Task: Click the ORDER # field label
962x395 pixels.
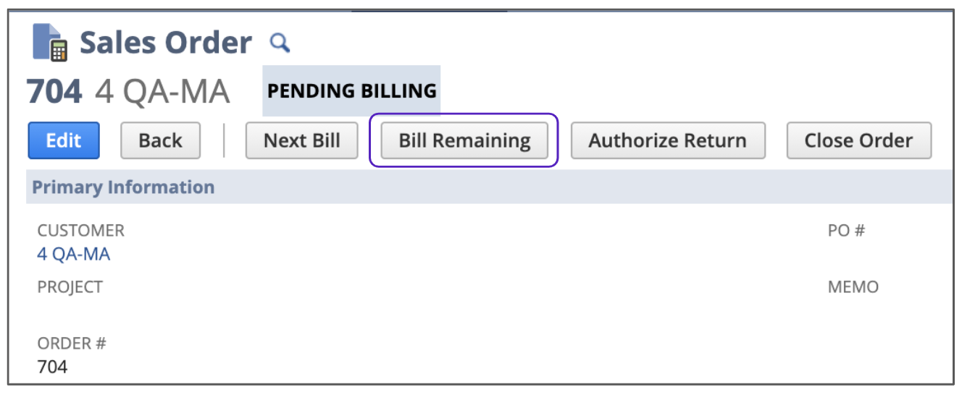Action: pyautogui.click(x=72, y=344)
